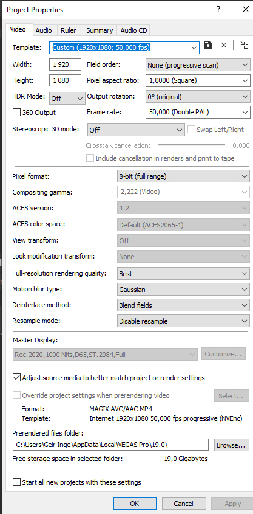
Task: Check Start all new projects with these settings
Action: [x=16, y=482]
